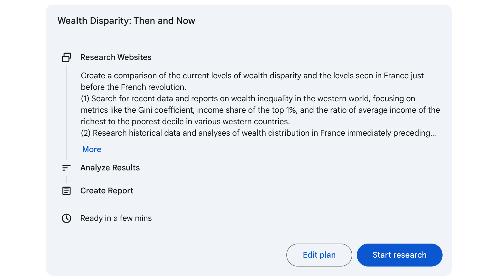Click the words French revolution in the plan

tap(153, 87)
